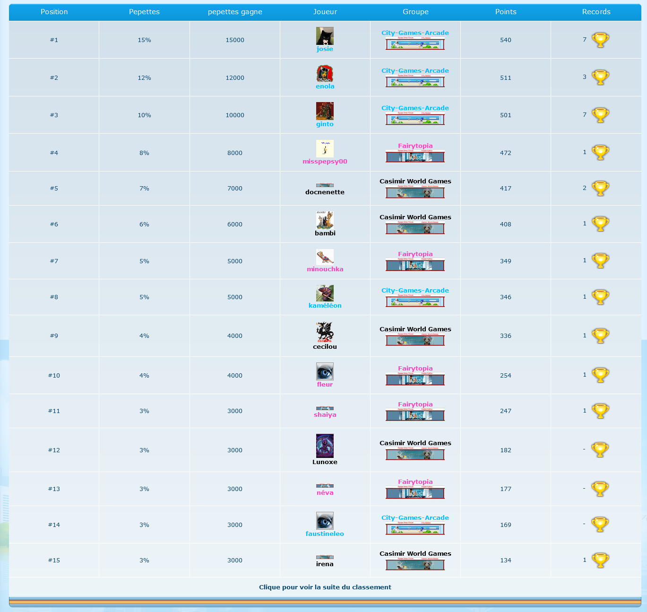Click the trophy icon in minouchka's row
The width and height of the screenshot is (647, 612).
(x=600, y=261)
